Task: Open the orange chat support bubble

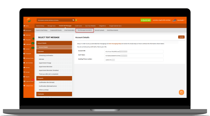Action: click(181, 92)
